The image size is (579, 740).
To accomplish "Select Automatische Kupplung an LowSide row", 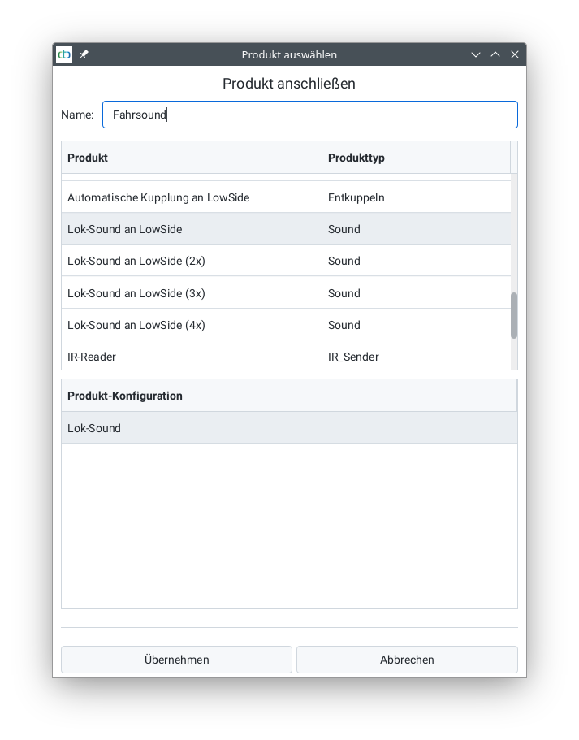I will (x=158, y=197).
